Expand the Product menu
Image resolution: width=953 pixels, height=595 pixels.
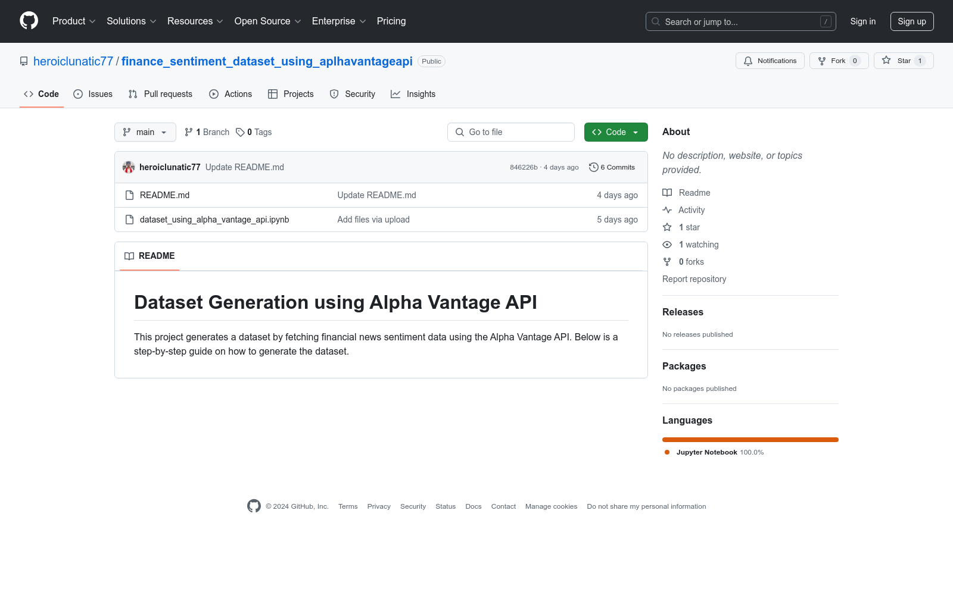[74, 21]
